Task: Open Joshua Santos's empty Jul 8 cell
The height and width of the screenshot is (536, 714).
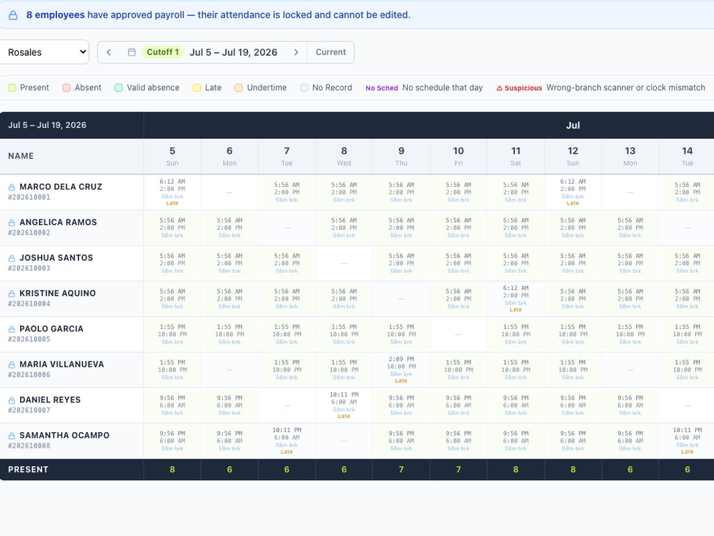Action: pyautogui.click(x=344, y=263)
